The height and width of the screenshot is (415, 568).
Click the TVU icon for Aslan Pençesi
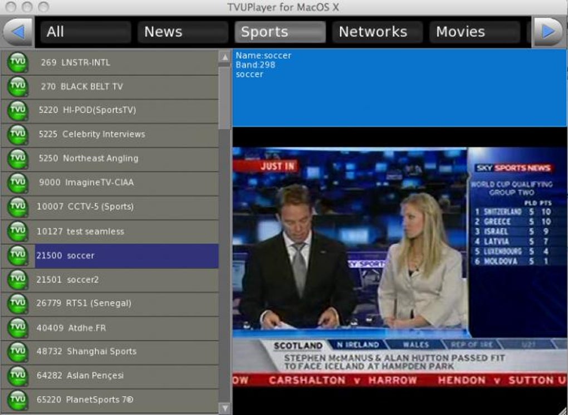(x=18, y=376)
